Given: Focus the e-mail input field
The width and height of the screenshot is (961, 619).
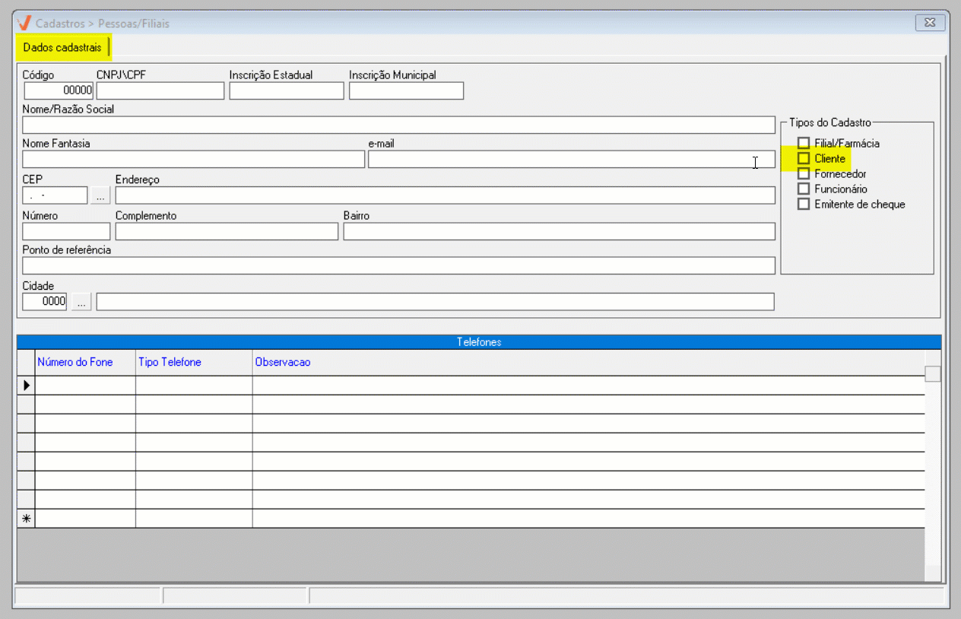Looking at the screenshot, I should coord(572,159).
